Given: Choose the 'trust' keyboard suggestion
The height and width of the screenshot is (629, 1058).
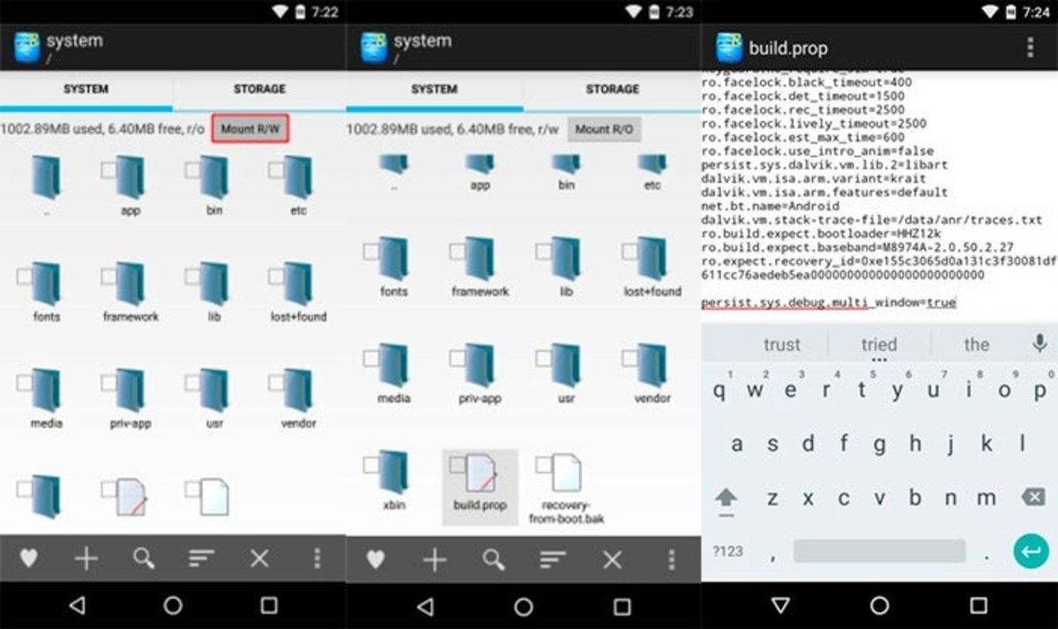Looking at the screenshot, I should [782, 344].
